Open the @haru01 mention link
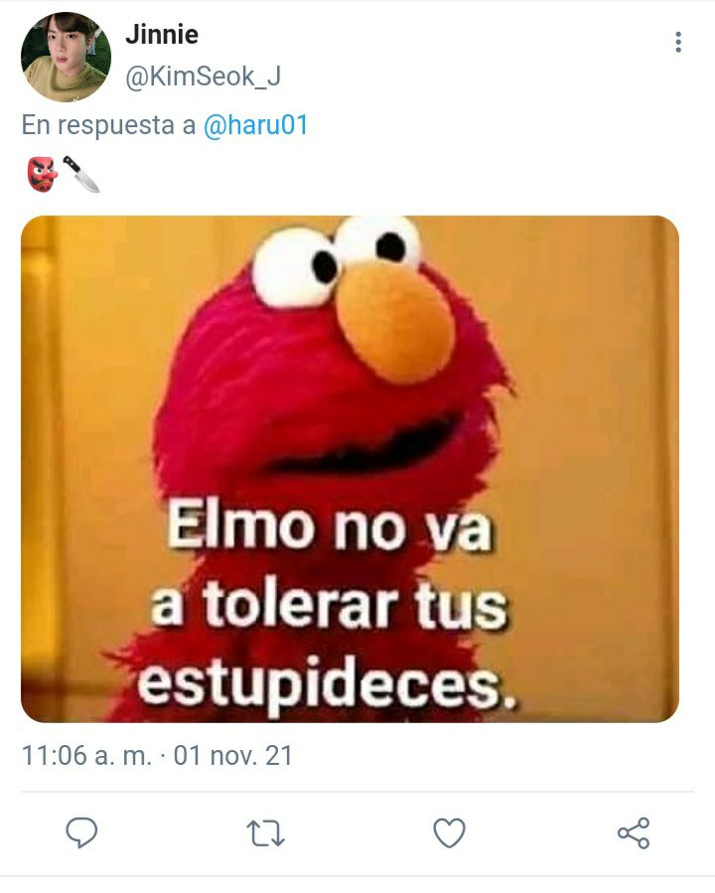Viewport: 715px width, 893px height. [255, 125]
